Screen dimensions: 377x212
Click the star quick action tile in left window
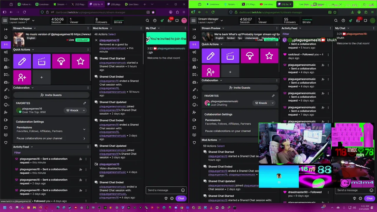pyautogui.click(x=80, y=61)
